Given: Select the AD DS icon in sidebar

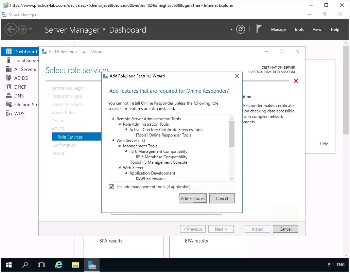Looking at the screenshot, I should pyautogui.click(x=9, y=78).
